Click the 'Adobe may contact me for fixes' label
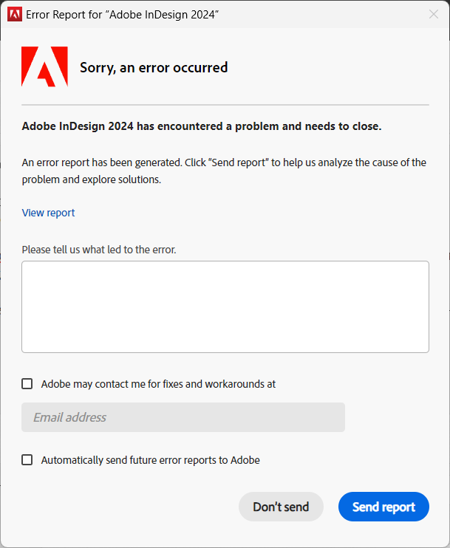This screenshot has height=548, width=450. (158, 384)
